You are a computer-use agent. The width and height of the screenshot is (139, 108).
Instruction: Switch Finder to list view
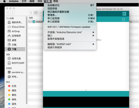36,13
